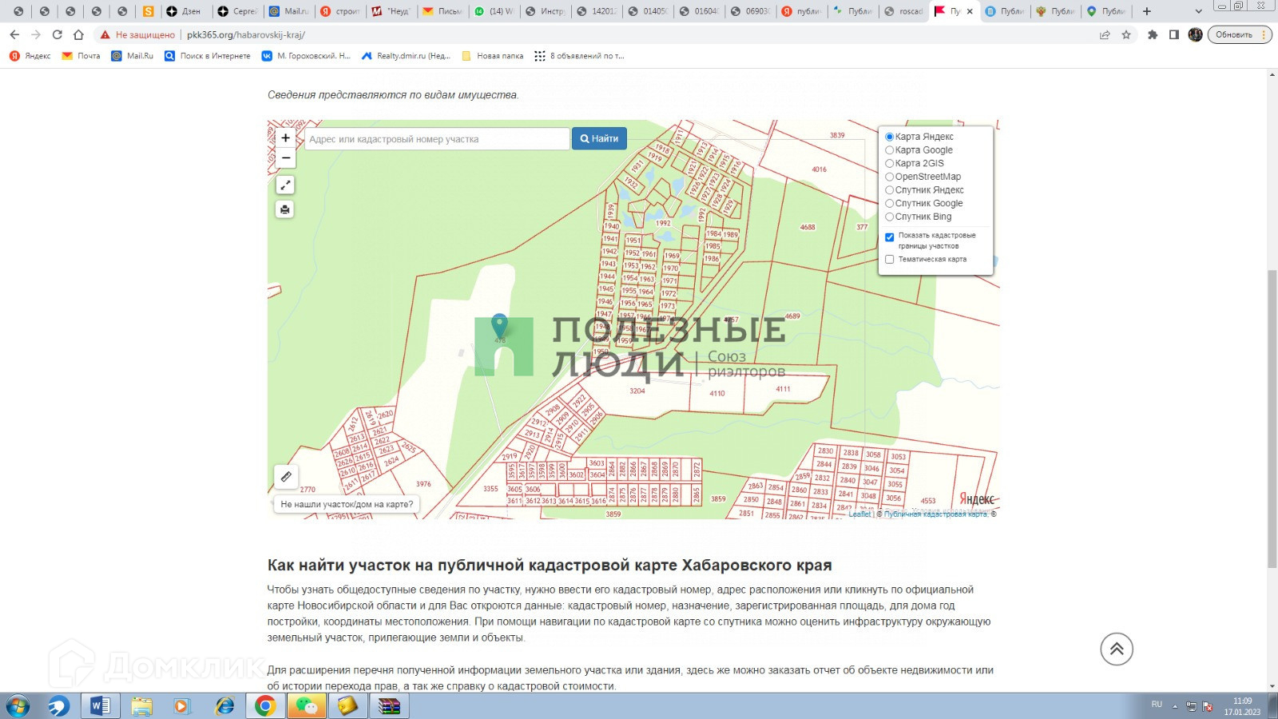Zoom out on the cadastral map
The image size is (1278, 719).
pyautogui.click(x=285, y=157)
